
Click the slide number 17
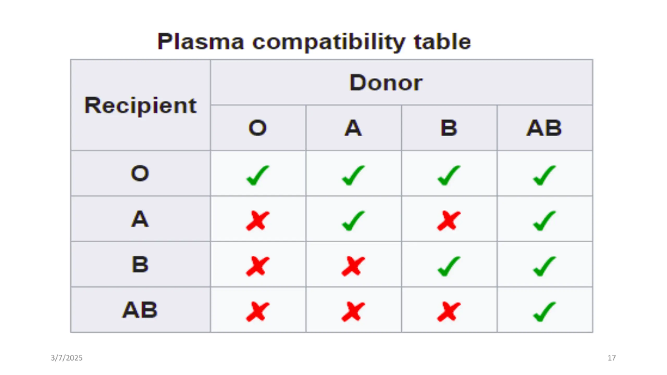pos(612,358)
